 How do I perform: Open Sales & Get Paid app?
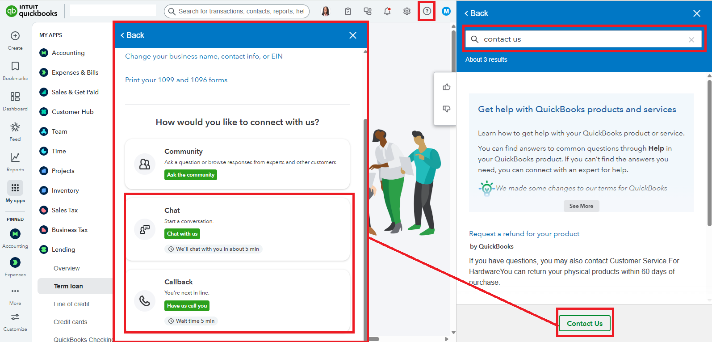[x=69, y=92]
